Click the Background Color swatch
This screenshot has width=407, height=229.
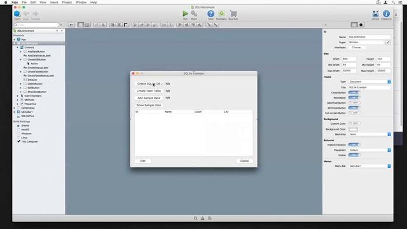click(353, 129)
